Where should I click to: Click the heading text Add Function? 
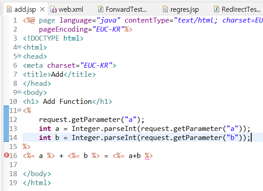pyautogui.click(x=67, y=102)
